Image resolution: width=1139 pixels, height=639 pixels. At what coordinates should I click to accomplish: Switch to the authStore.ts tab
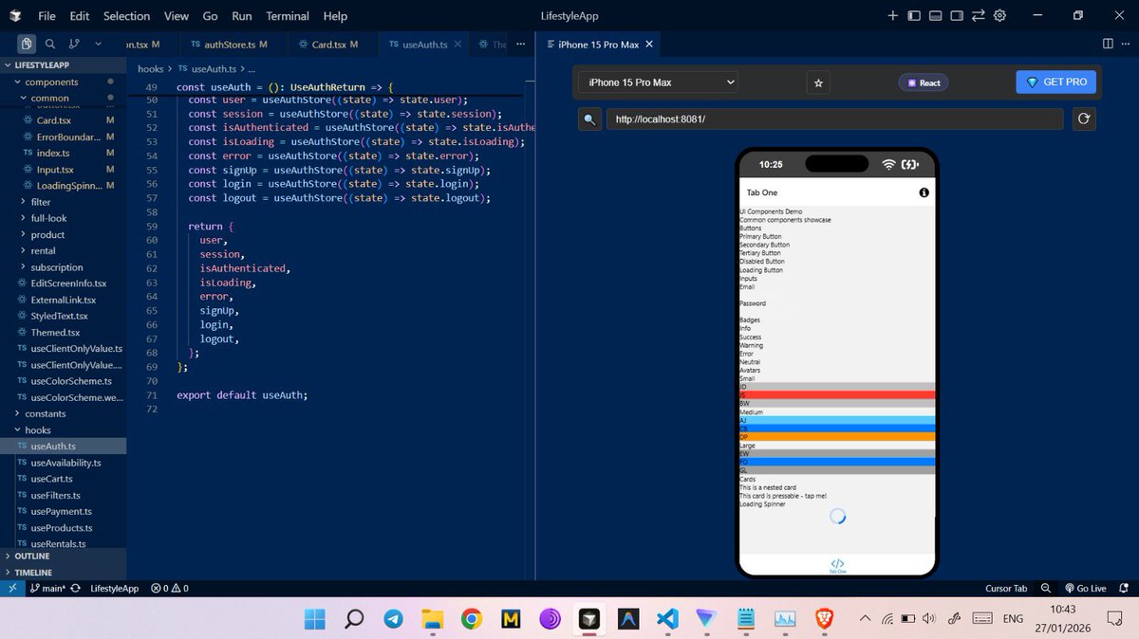pyautogui.click(x=228, y=44)
